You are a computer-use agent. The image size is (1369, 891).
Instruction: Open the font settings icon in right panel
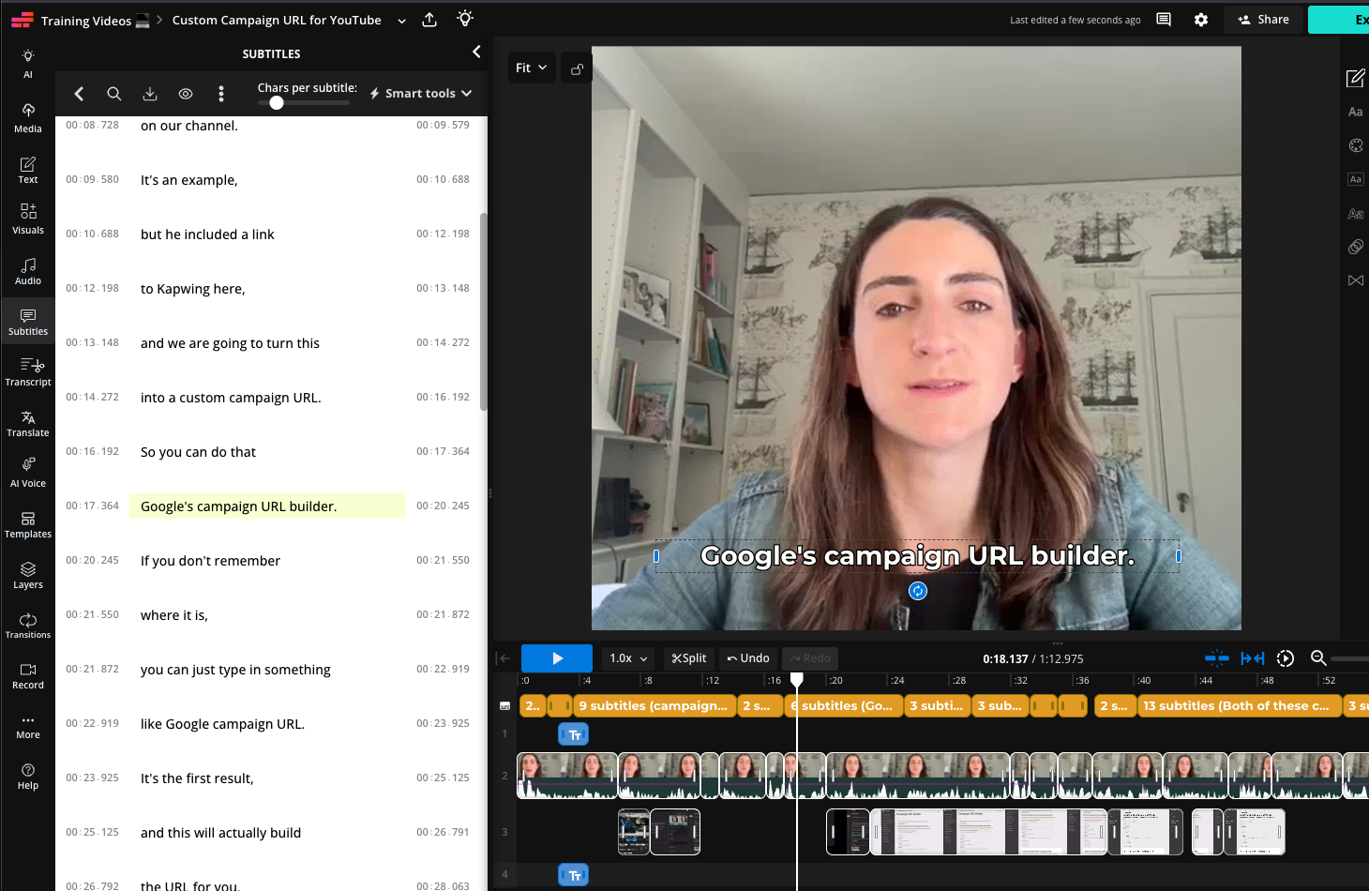[x=1355, y=112]
